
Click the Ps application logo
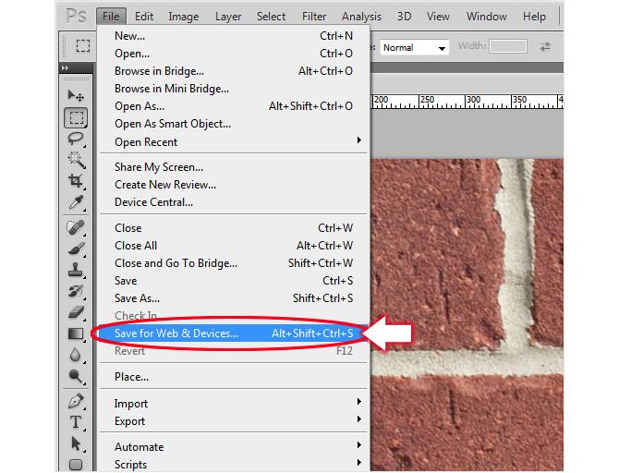click(77, 17)
